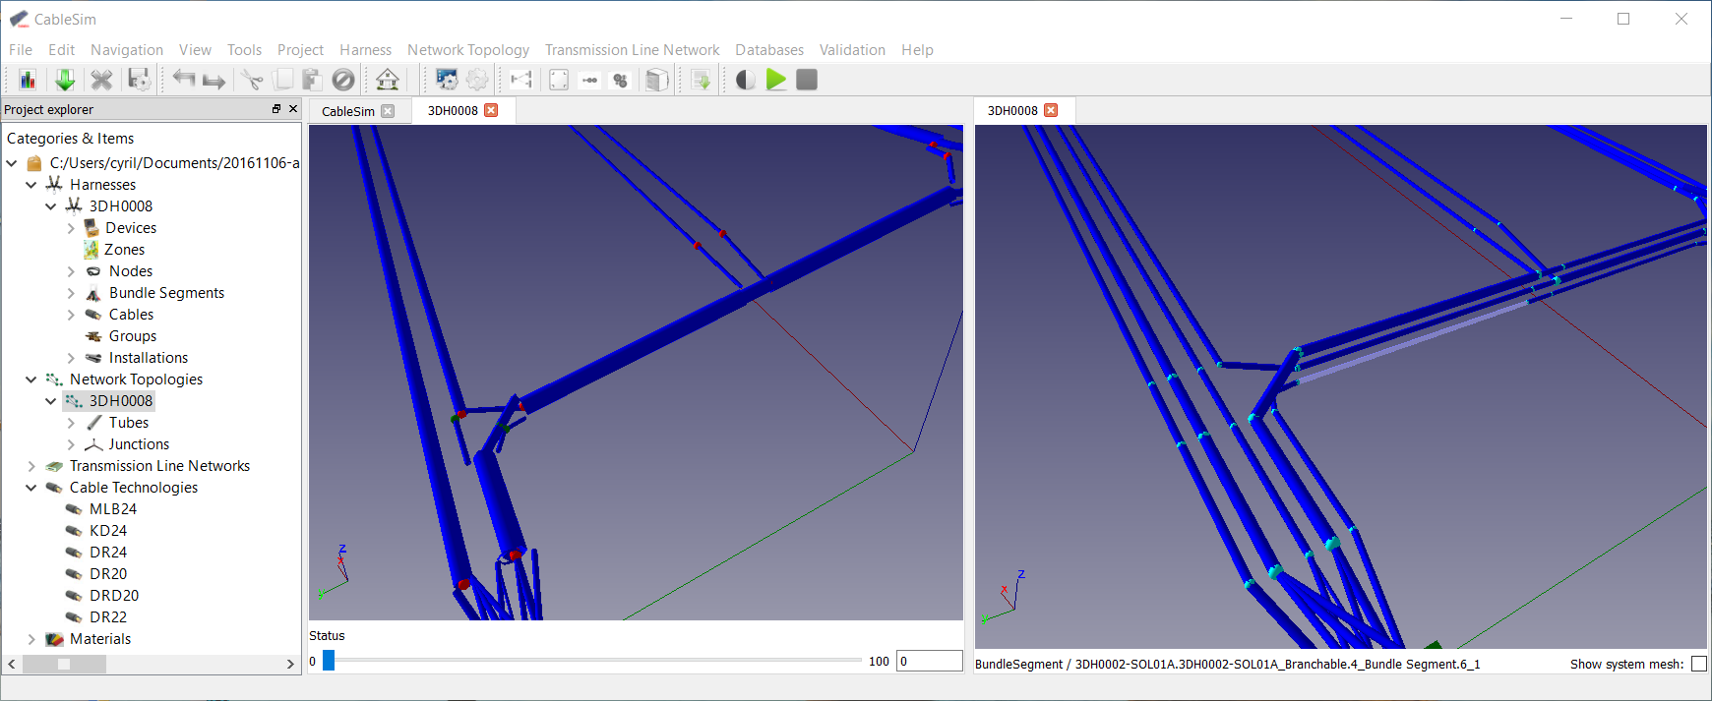
Task: Expand the Transmission Line Networks node
Action: [x=31, y=466]
